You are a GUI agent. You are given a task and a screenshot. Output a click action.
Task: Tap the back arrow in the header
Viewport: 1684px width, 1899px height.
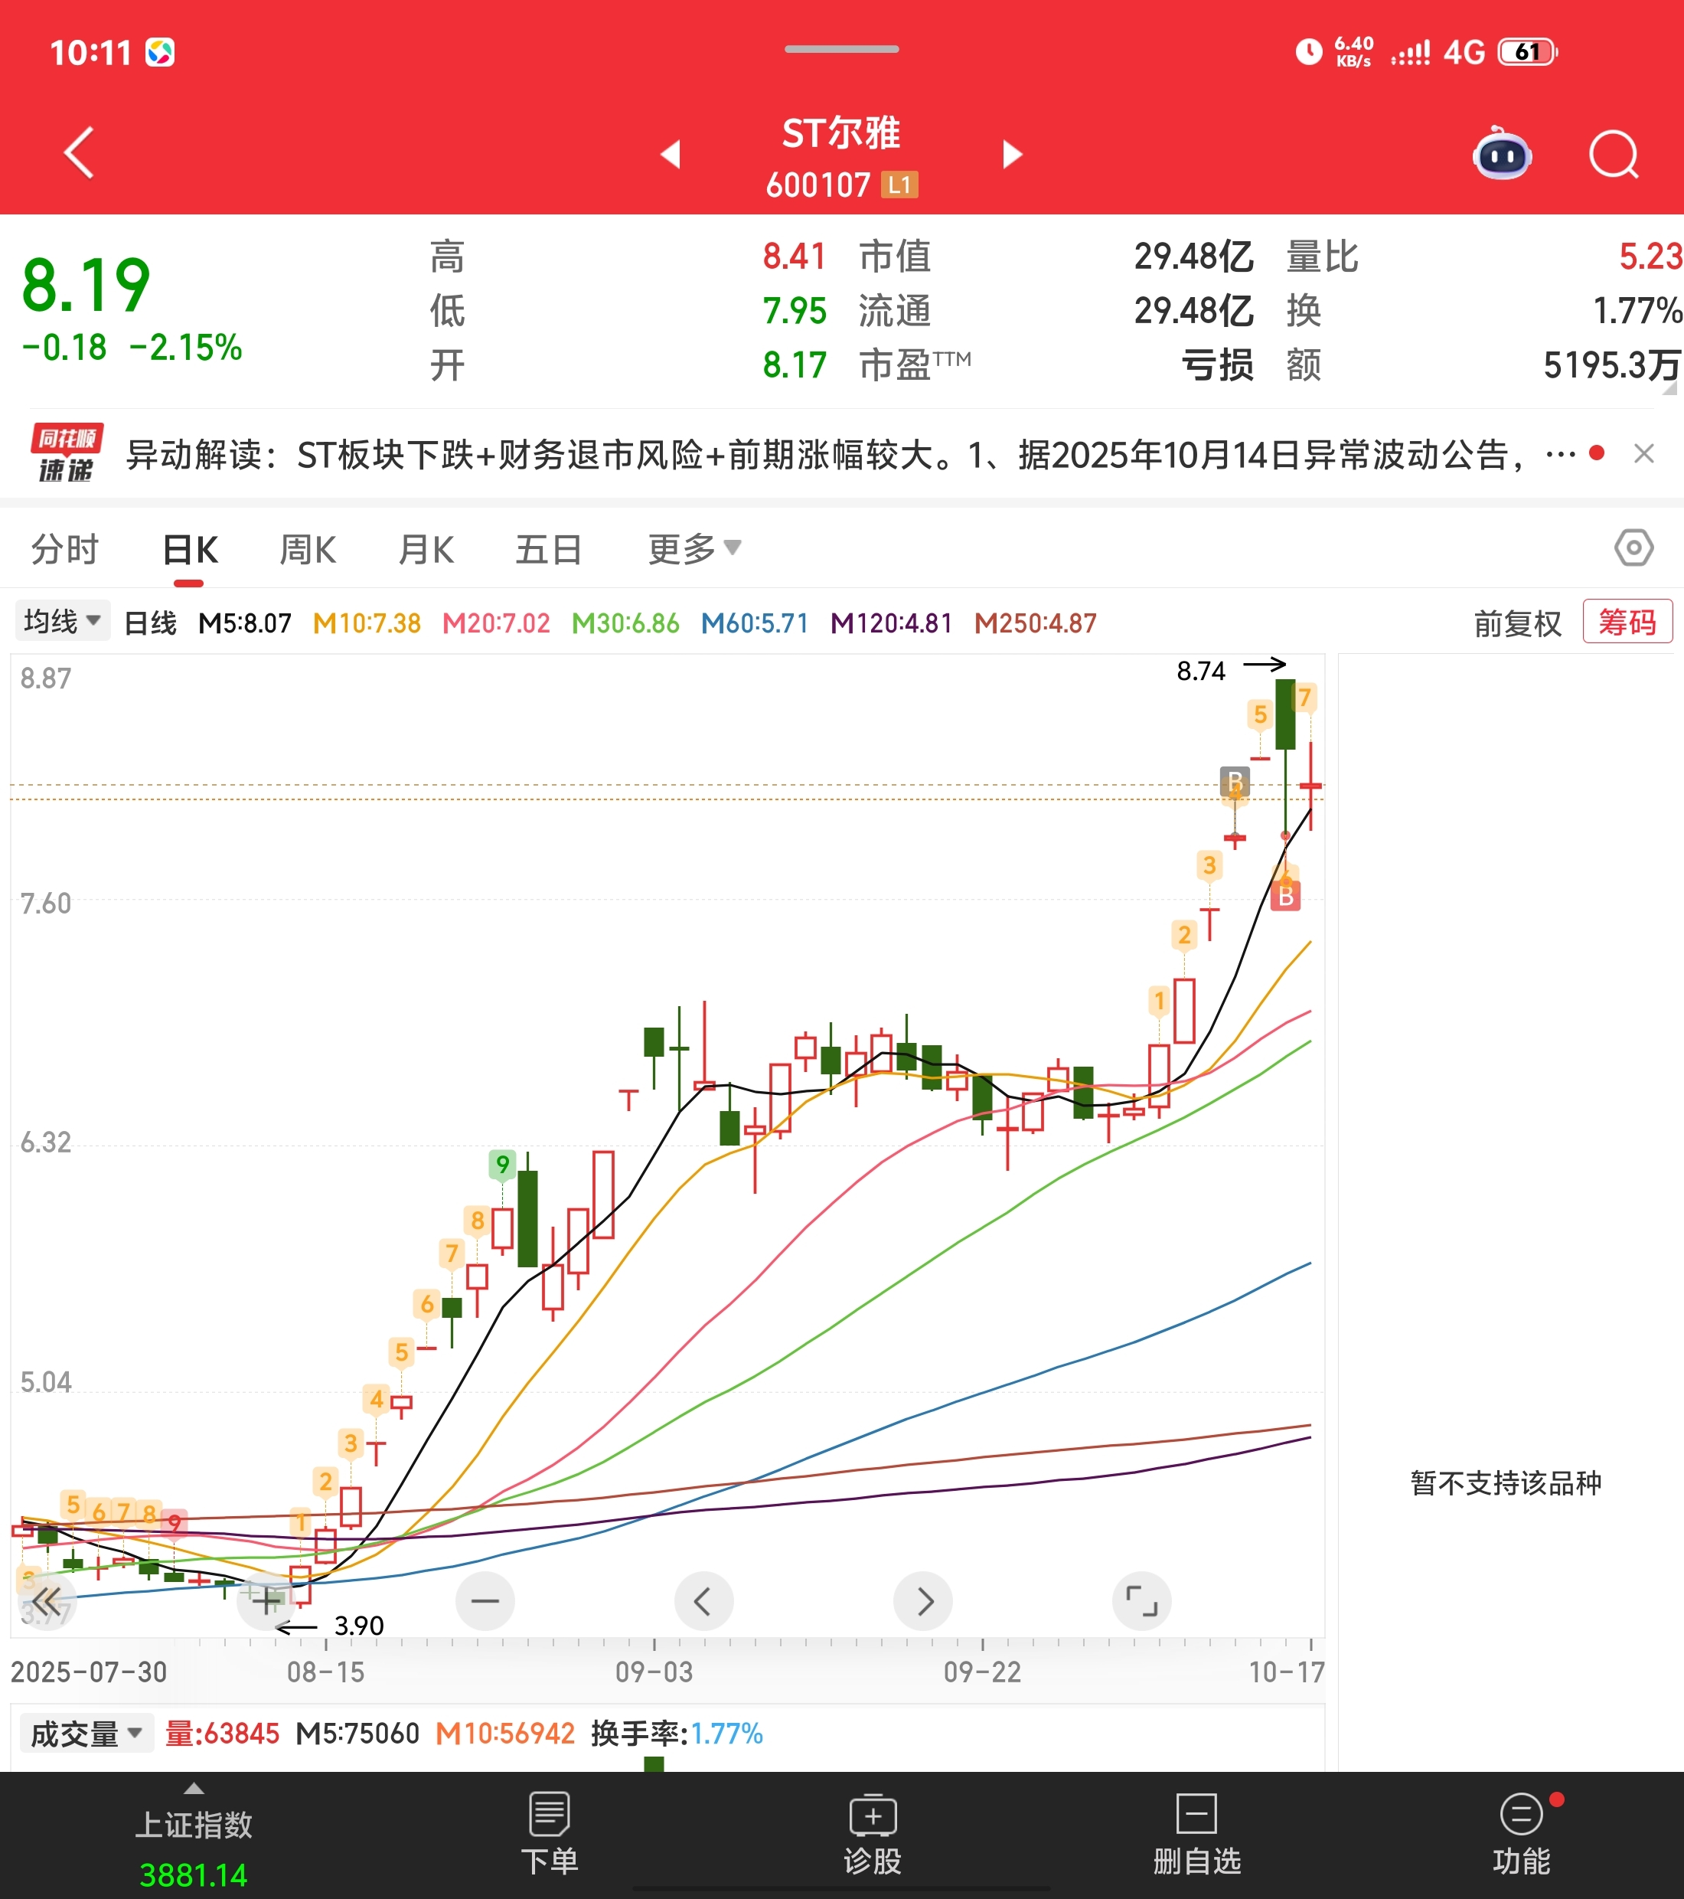pyautogui.click(x=80, y=153)
